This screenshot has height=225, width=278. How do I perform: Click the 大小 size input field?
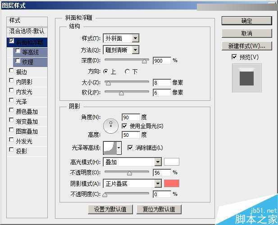(x=161, y=82)
